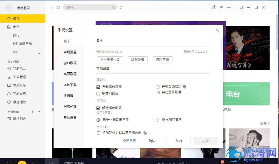Enable the 播放问候语 checkbox
Image resolution: width=279 pixels, height=164 pixels.
(98, 94)
